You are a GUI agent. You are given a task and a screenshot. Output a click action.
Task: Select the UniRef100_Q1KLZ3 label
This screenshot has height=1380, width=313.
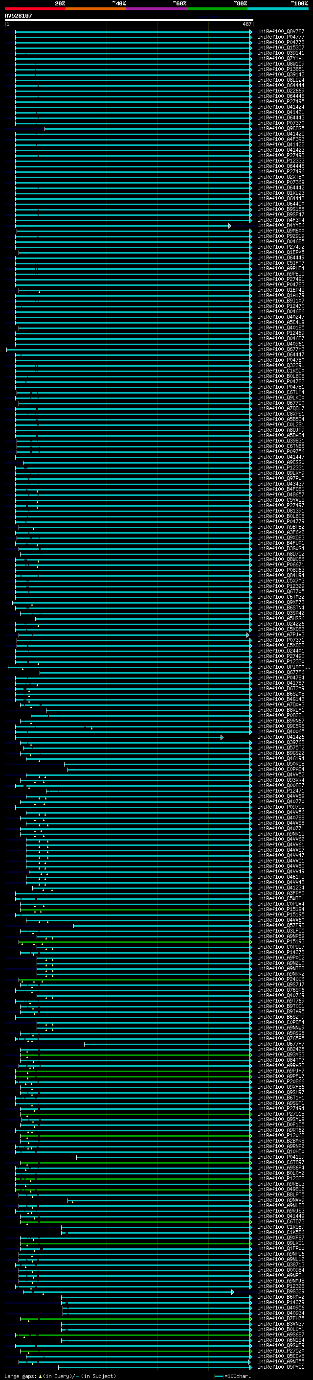[280, 193]
